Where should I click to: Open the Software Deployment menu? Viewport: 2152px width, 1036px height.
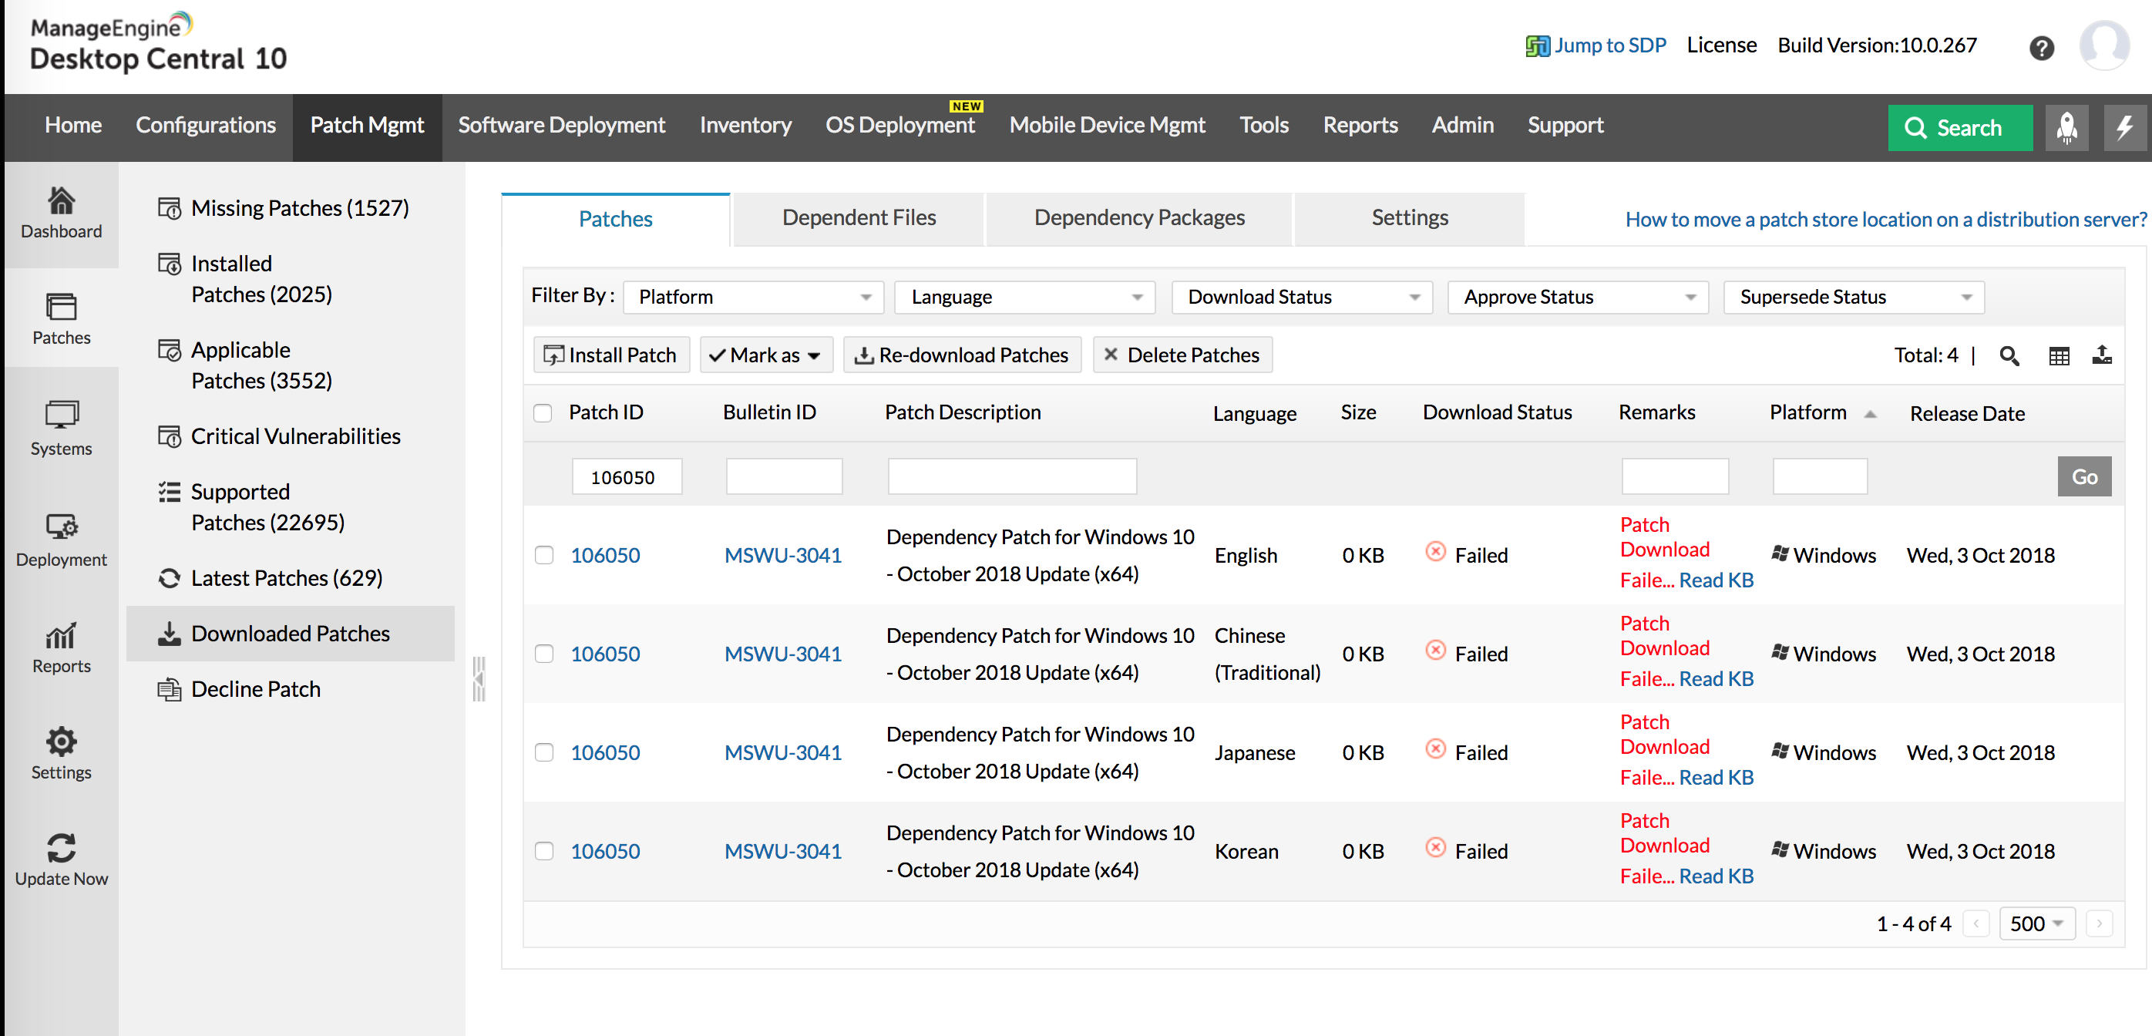tap(560, 126)
